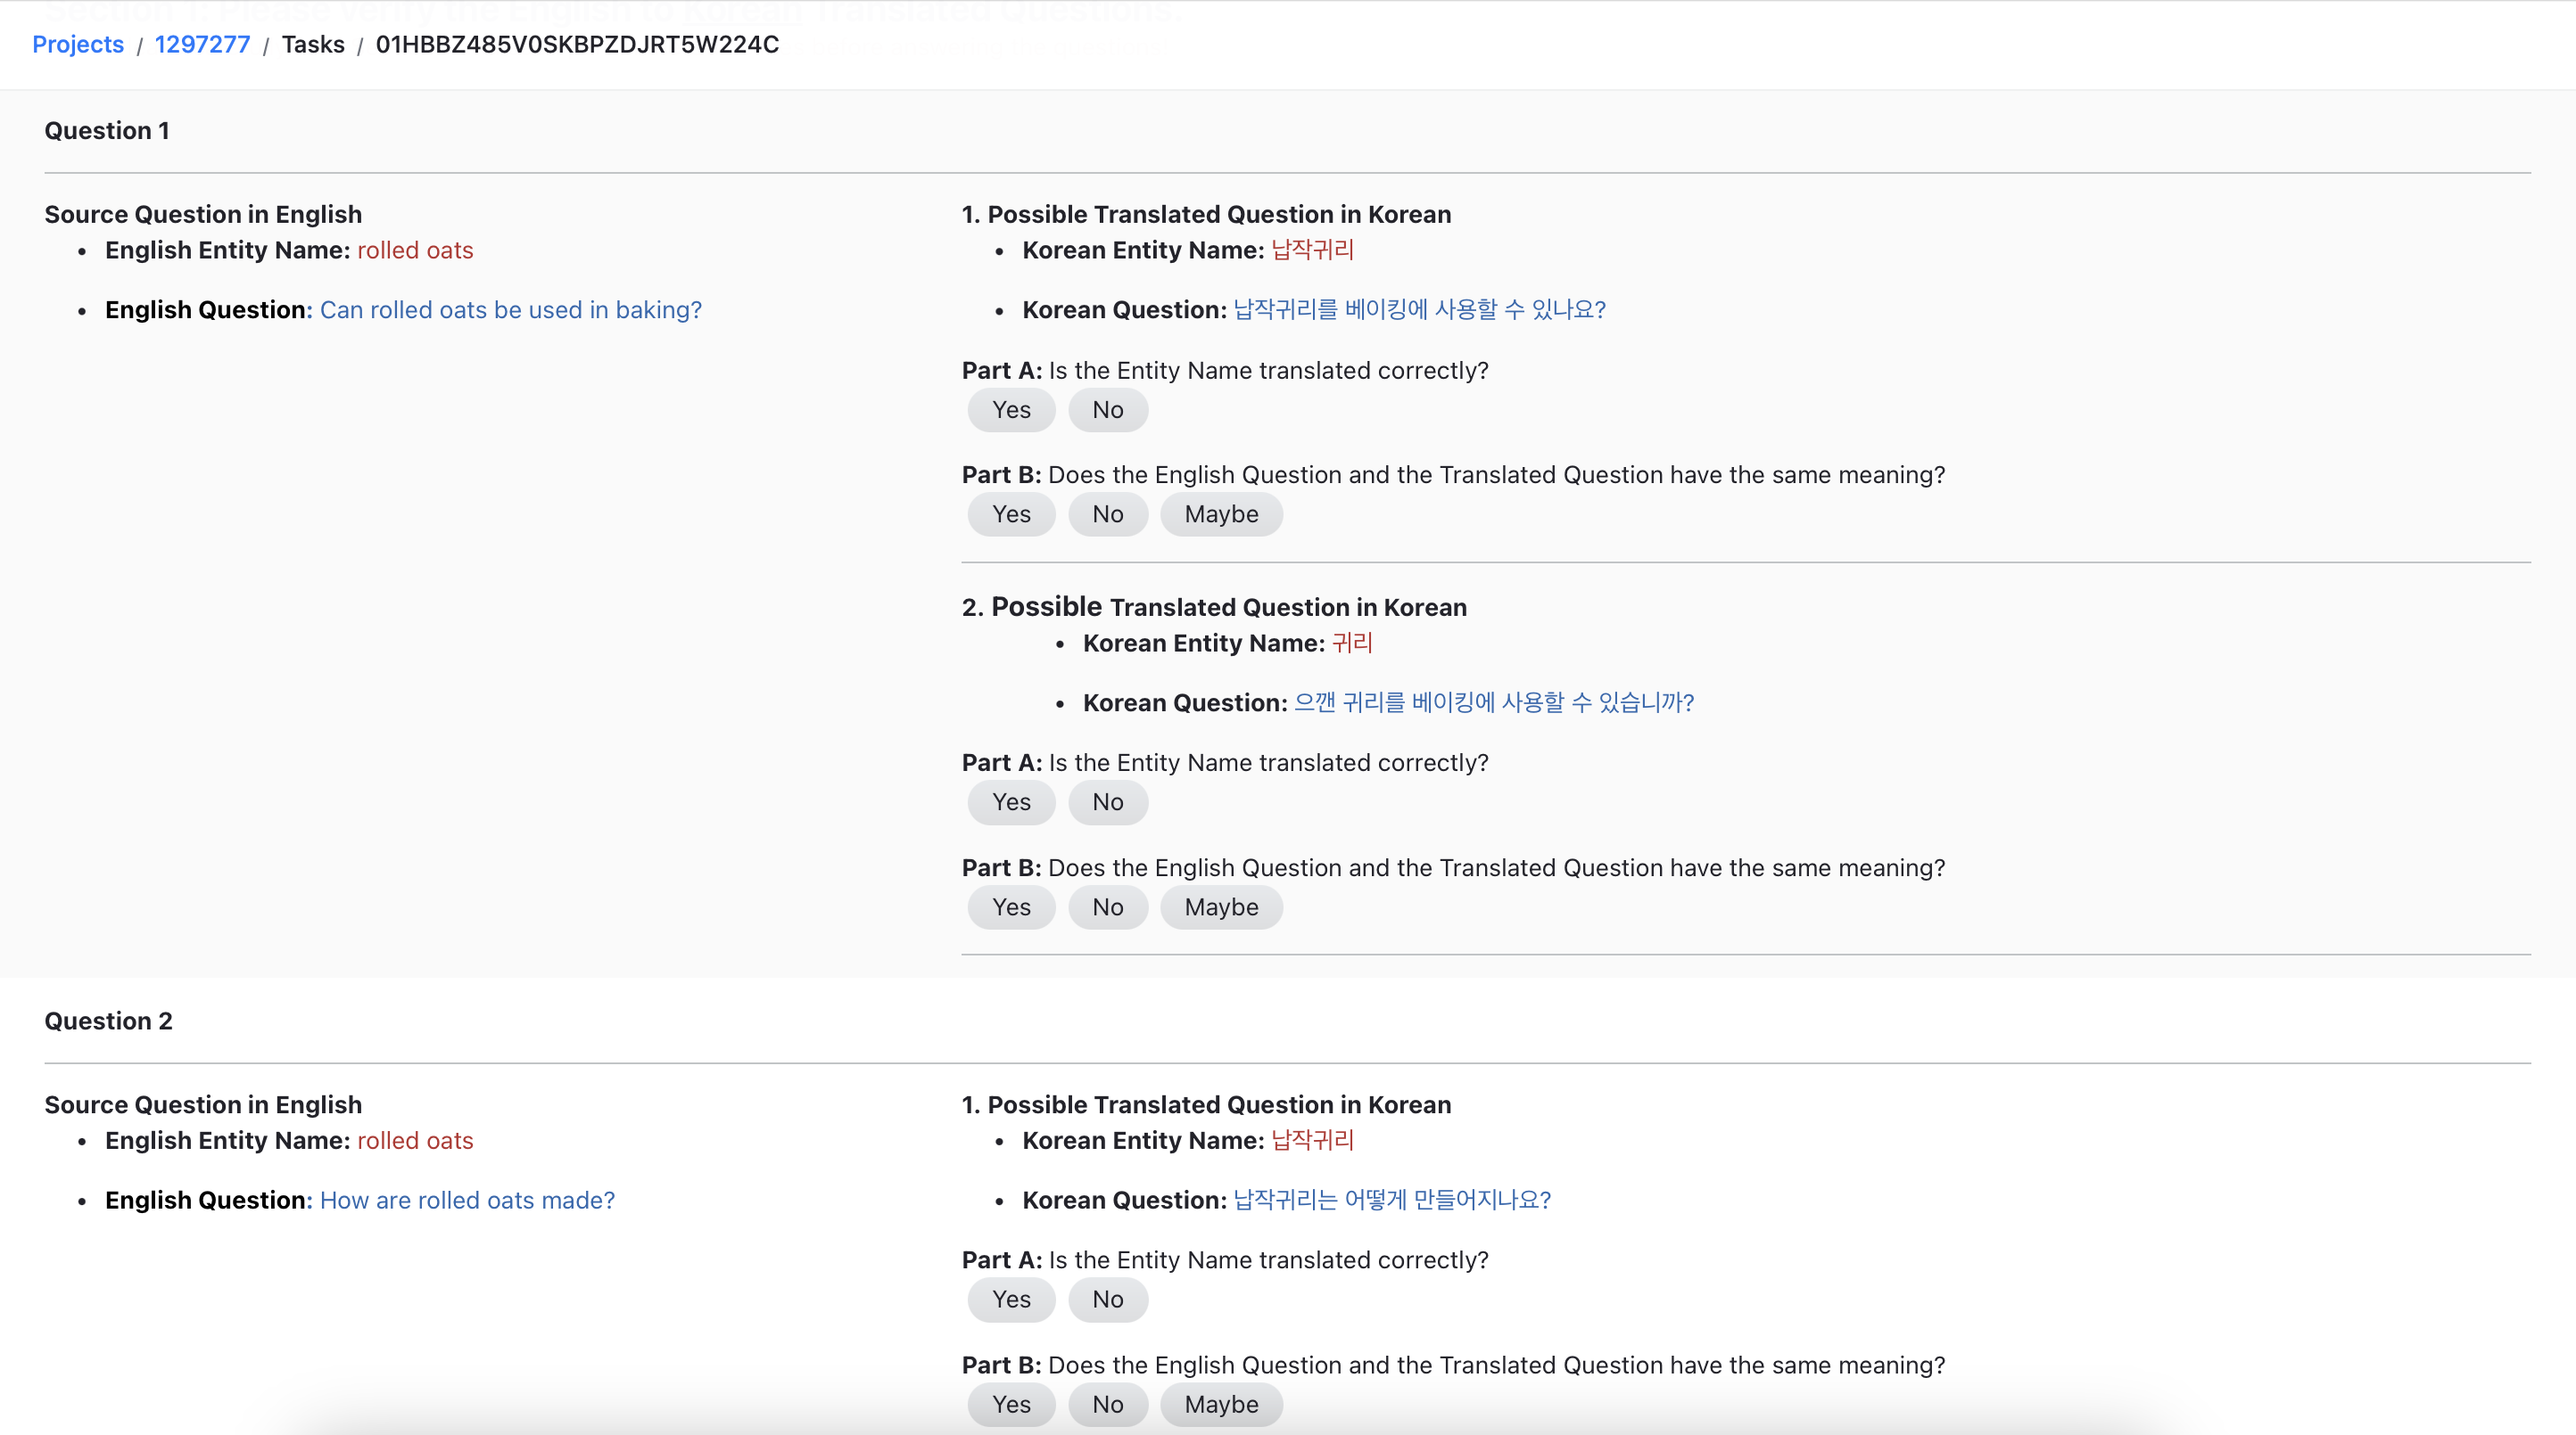Open the Projects breadcrumb link

tap(77, 44)
